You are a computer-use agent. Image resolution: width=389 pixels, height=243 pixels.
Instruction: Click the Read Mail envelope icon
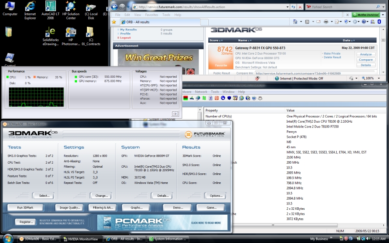click(318, 22)
